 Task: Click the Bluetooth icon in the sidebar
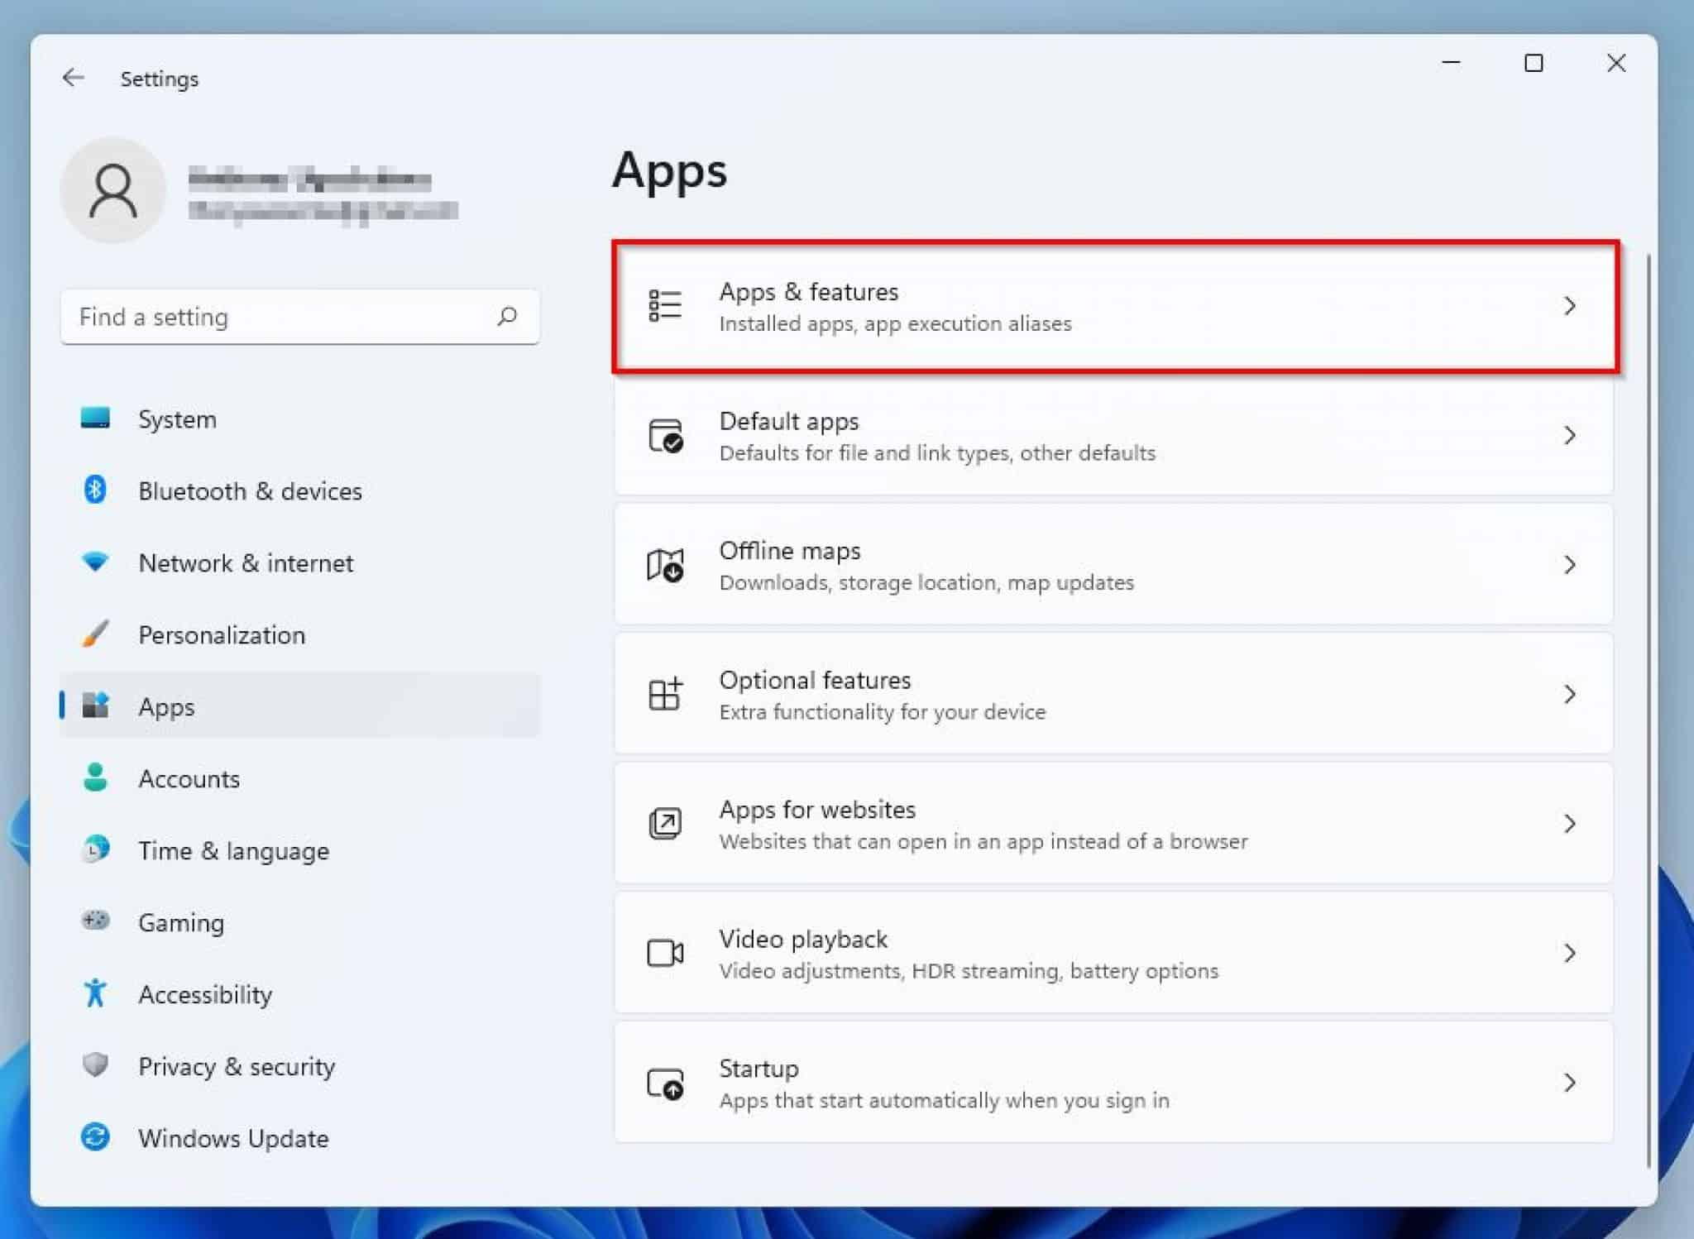(x=95, y=490)
